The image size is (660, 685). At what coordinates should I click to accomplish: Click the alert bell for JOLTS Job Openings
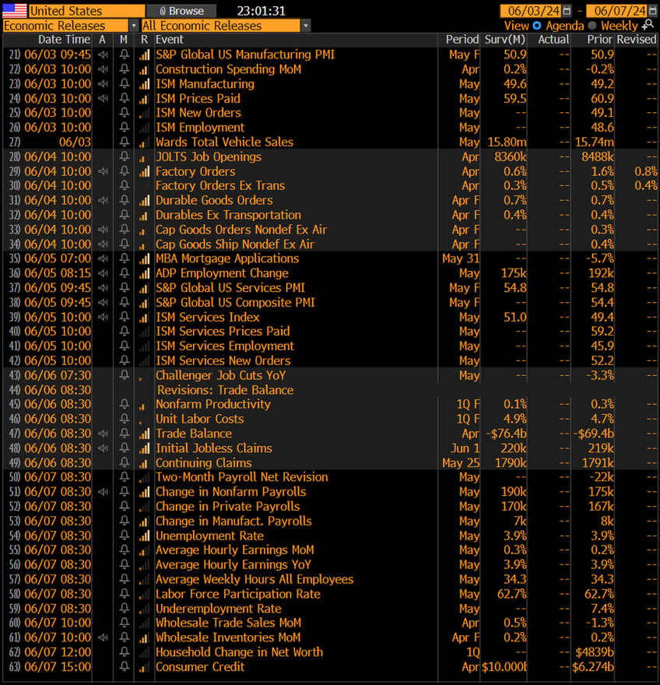pyautogui.click(x=125, y=156)
